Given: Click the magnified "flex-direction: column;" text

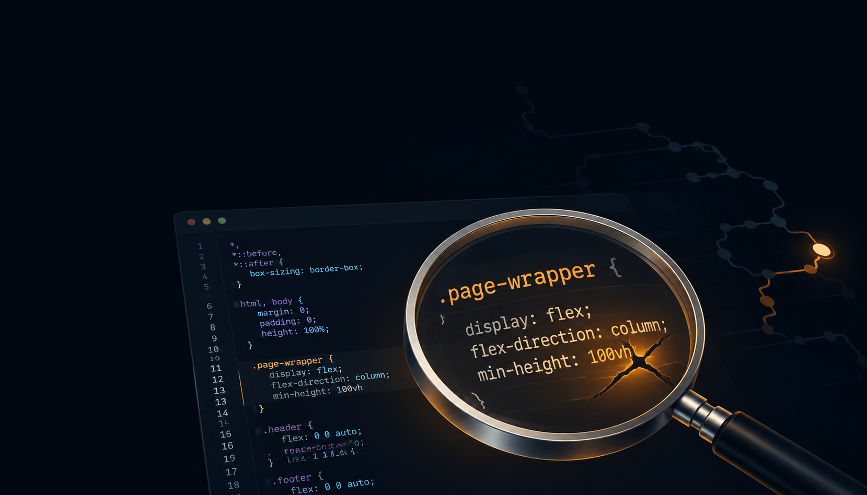Looking at the screenshot, I should [x=569, y=338].
